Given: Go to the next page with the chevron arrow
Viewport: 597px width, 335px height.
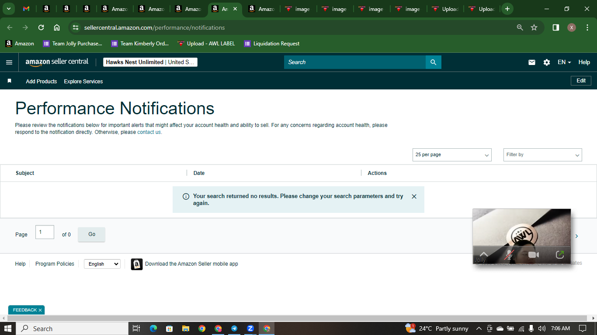Looking at the screenshot, I should pyautogui.click(x=576, y=236).
